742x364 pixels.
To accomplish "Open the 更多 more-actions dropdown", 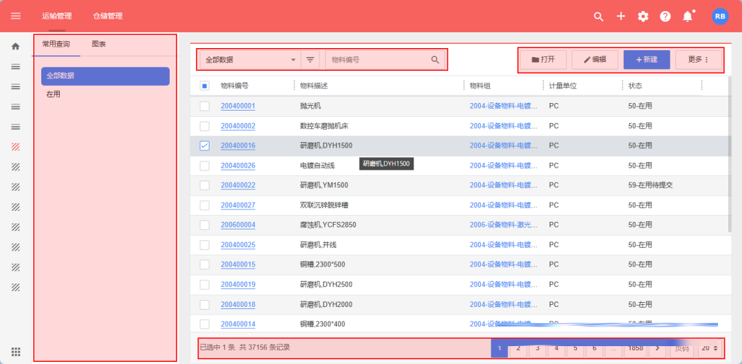I will (698, 60).
